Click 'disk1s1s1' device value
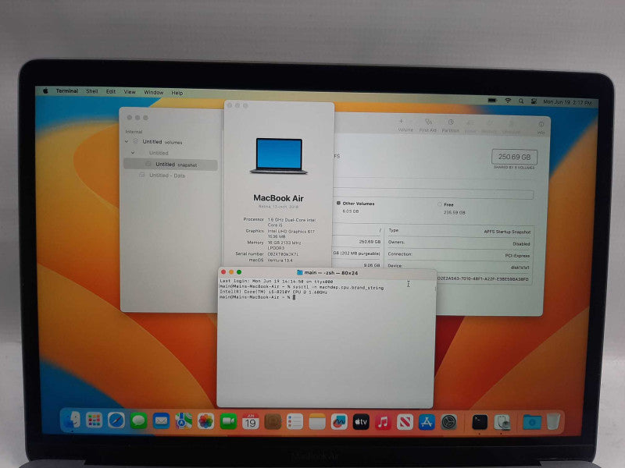The width and height of the screenshot is (625, 468). click(x=520, y=268)
